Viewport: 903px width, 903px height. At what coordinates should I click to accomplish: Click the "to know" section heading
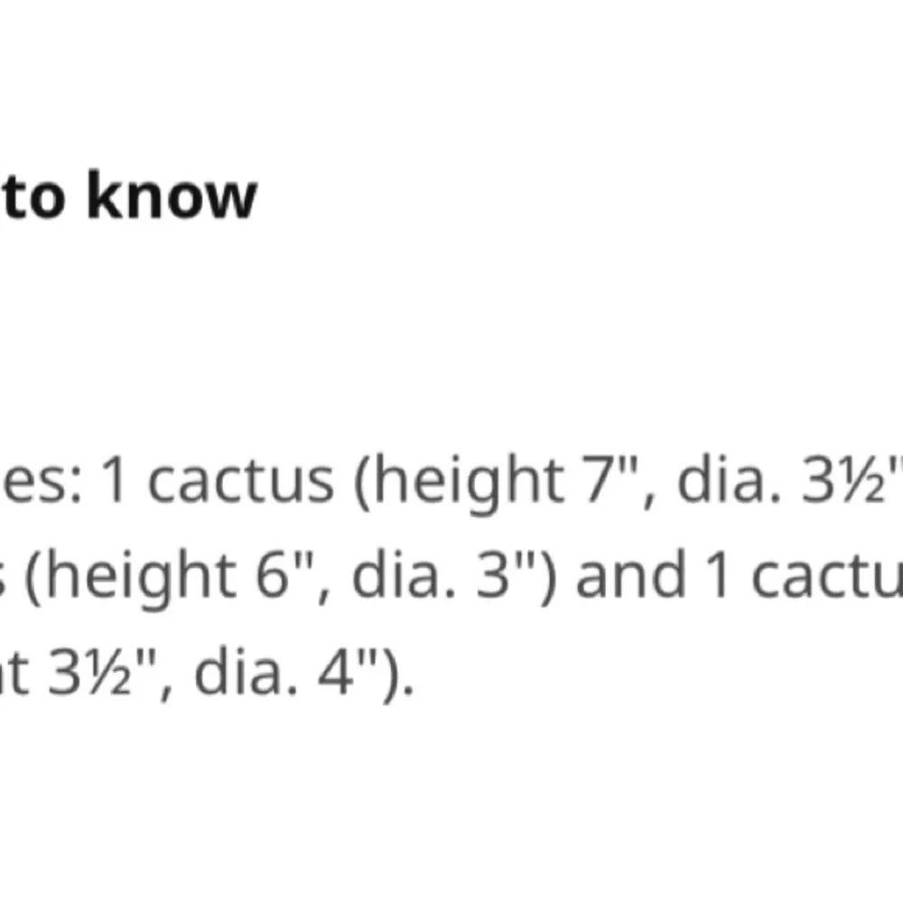129,195
